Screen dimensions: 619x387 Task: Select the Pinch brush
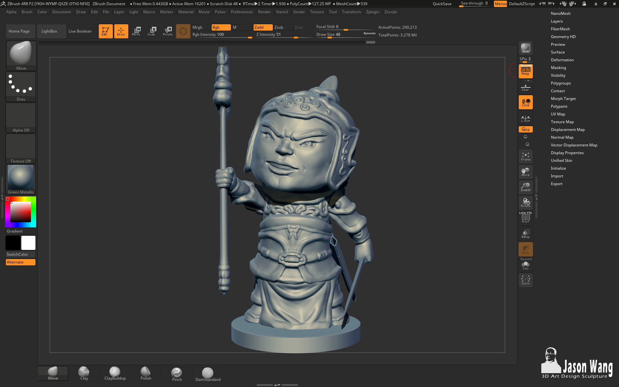point(177,374)
